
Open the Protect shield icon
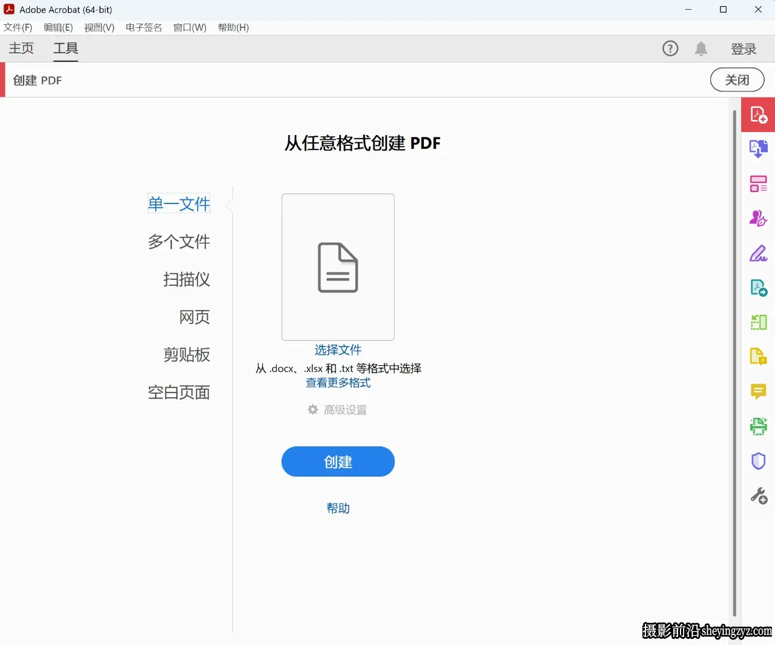pos(758,461)
